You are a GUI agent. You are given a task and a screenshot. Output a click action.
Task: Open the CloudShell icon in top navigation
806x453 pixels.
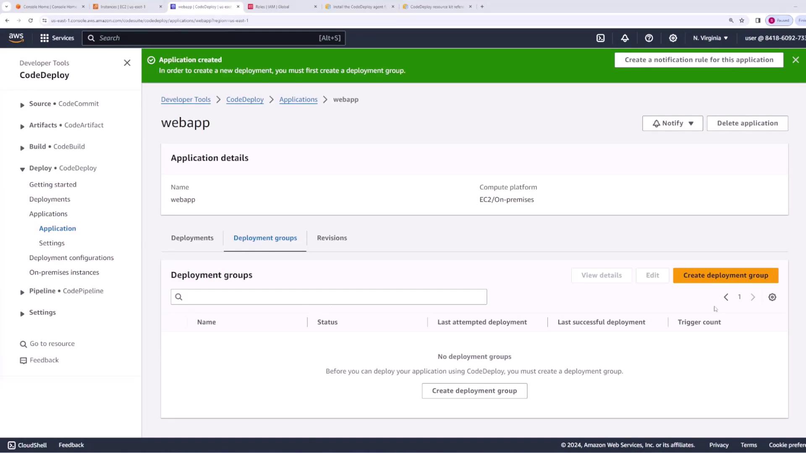pos(600,38)
